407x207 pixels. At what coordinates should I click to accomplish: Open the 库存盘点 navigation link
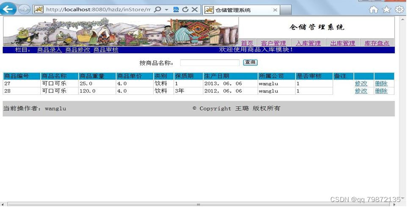[377, 43]
